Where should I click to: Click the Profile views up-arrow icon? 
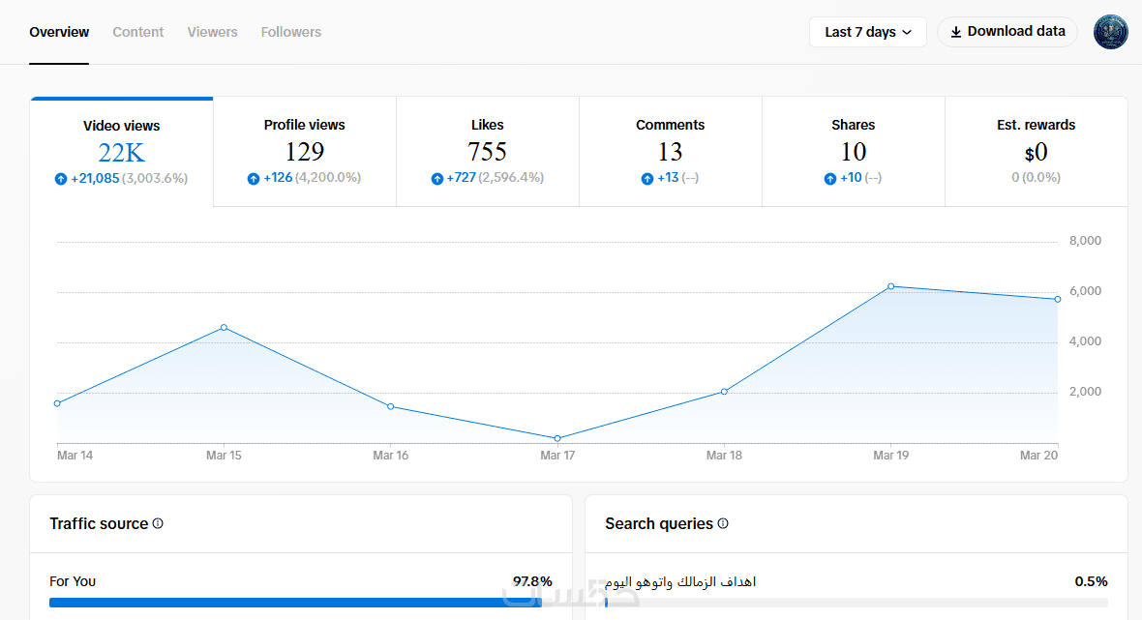click(x=254, y=178)
